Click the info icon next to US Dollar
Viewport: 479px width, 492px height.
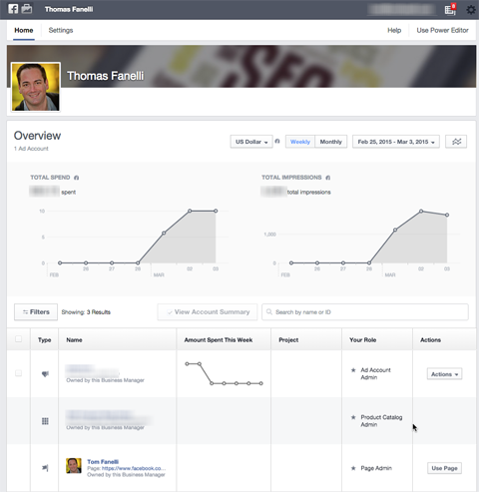click(x=277, y=142)
